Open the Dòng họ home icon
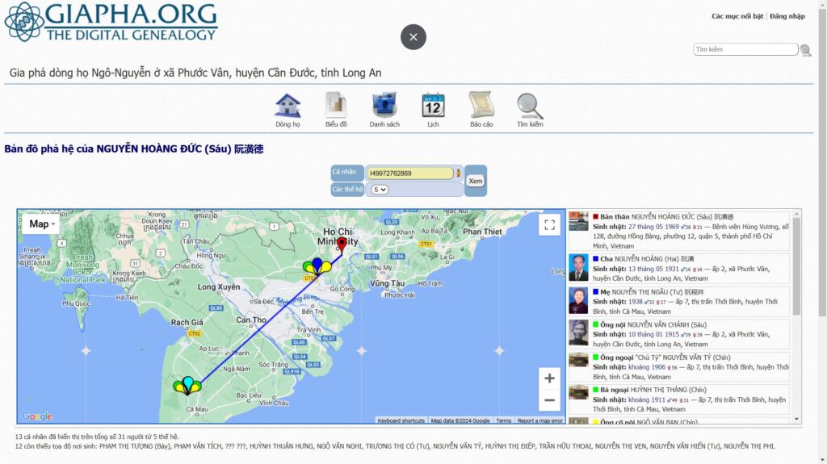Image resolution: width=827 pixels, height=464 pixels. (288, 107)
